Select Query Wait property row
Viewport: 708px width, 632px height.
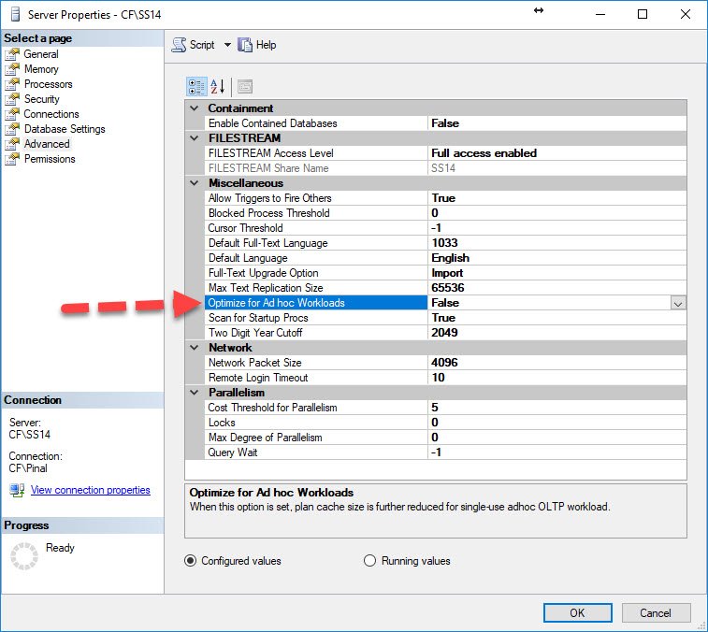[x=446, y=452]
